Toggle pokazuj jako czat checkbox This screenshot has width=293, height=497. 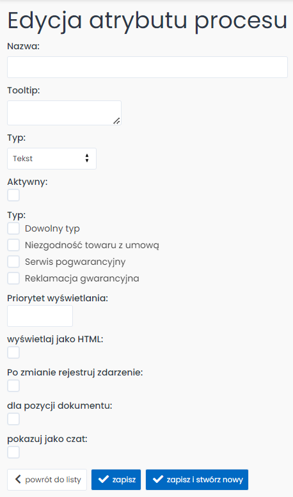tap(13, 452)
